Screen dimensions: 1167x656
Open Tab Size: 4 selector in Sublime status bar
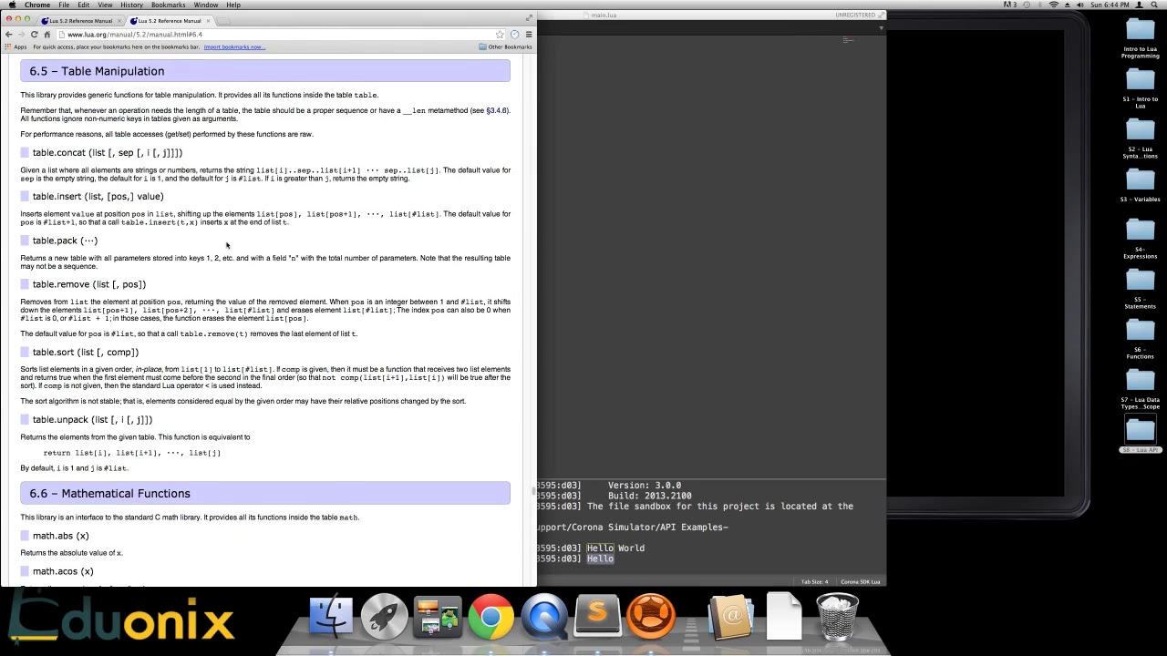click(x=814, y=581)
